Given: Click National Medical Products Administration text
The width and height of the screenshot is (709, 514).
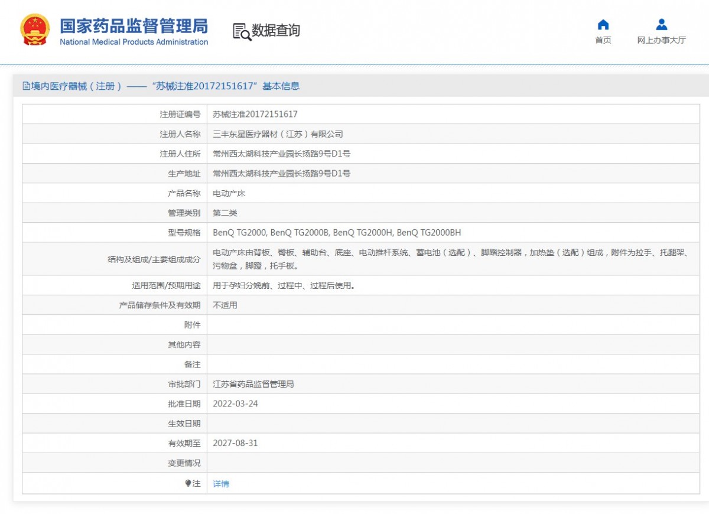Looking at the screenshot, I should [134, 42].
